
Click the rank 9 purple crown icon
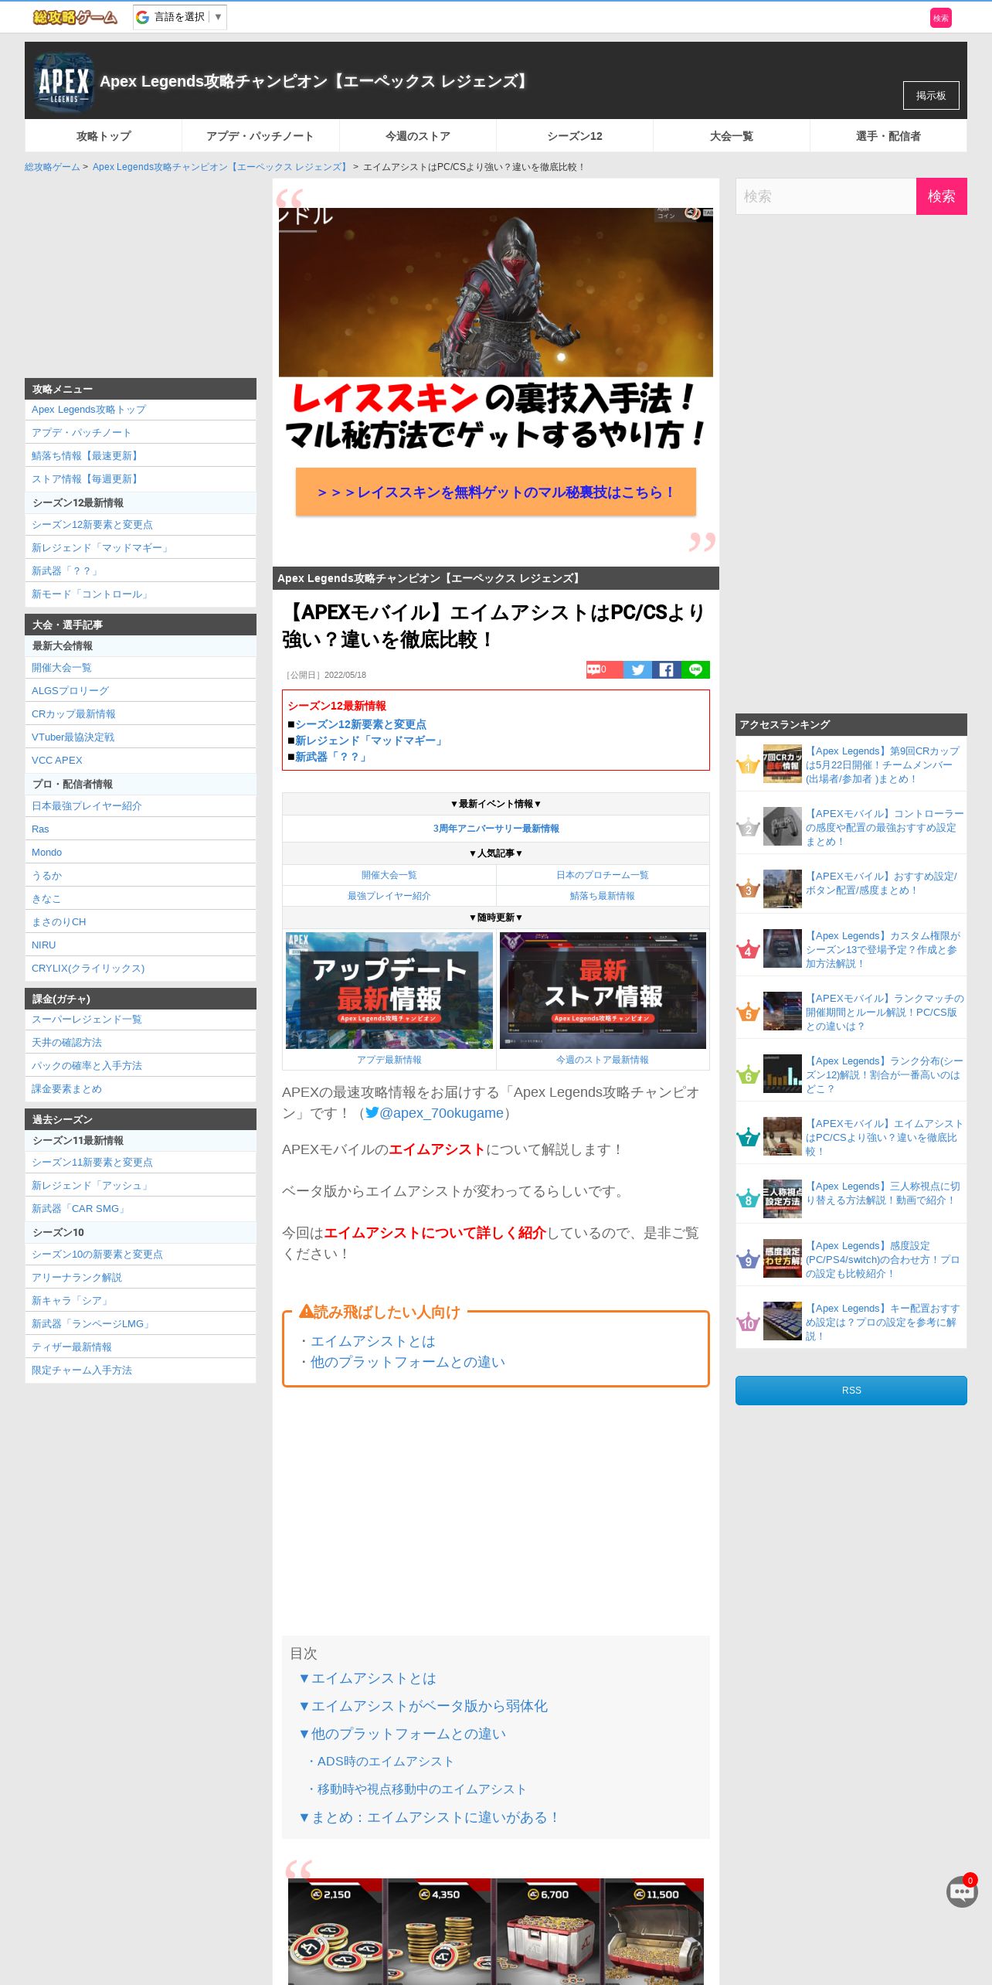[x=748, y=1260]
